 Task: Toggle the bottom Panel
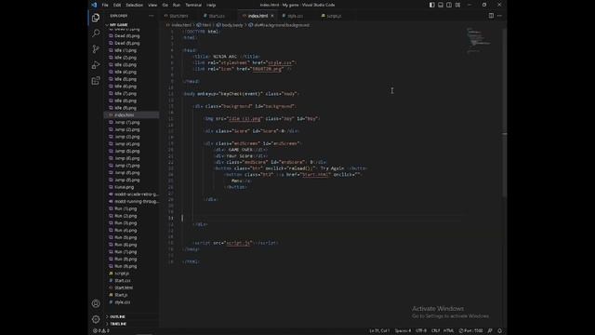pos(441,5)
